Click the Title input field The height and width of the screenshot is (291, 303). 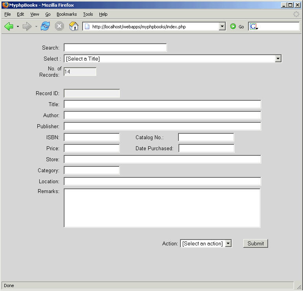pos(162,104)
